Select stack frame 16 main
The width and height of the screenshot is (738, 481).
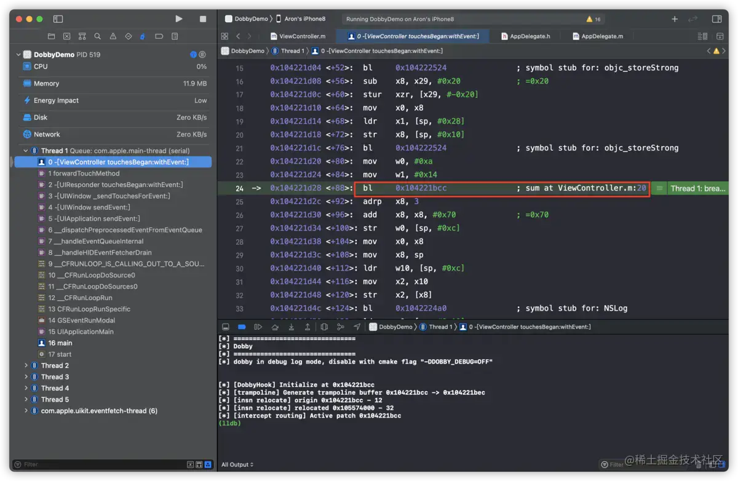(x=60, y=343)
